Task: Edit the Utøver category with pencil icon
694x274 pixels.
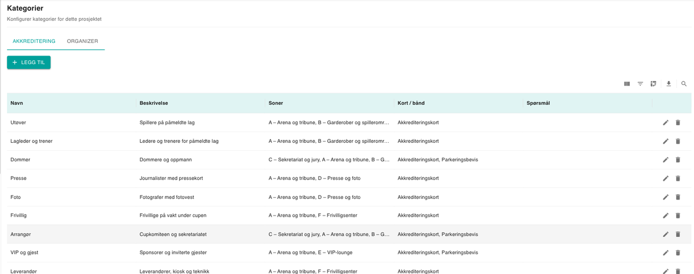Action: point(666,123)
